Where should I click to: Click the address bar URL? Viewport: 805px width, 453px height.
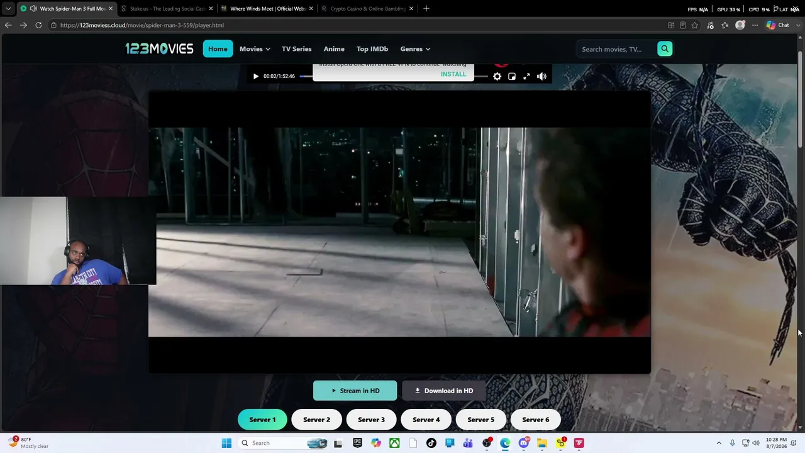point(142,25)
